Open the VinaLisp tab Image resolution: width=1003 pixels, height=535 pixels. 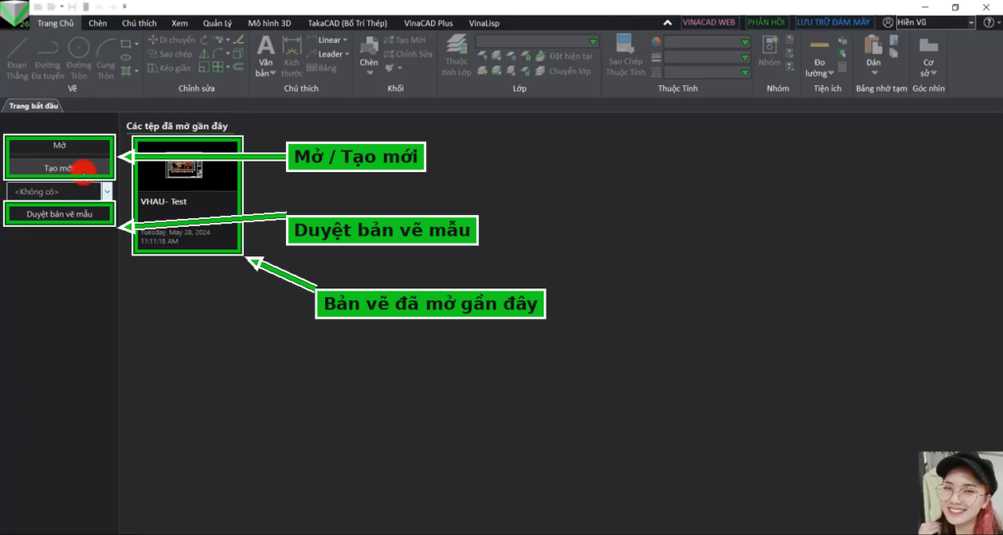click(x=484, y=22)
